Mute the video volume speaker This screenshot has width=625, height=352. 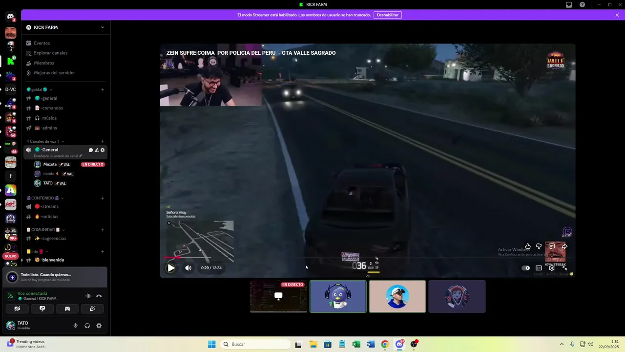coord(188,268)
